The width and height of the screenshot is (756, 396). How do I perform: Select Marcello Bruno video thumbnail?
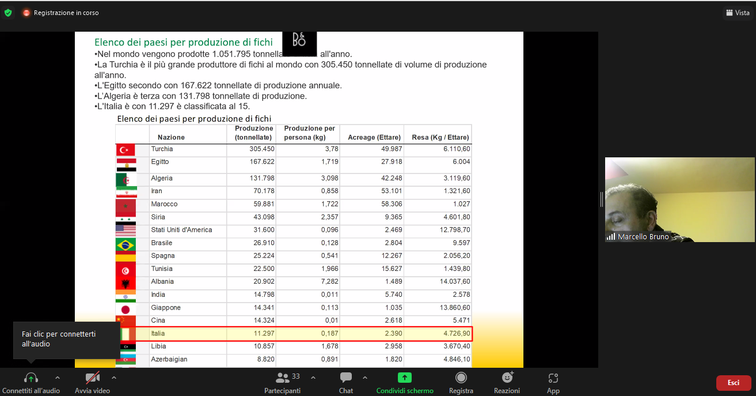tap(679, 199)
